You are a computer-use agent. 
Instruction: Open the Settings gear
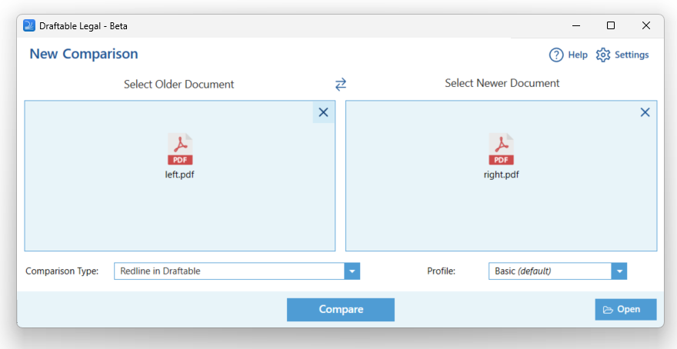(622, 55)
